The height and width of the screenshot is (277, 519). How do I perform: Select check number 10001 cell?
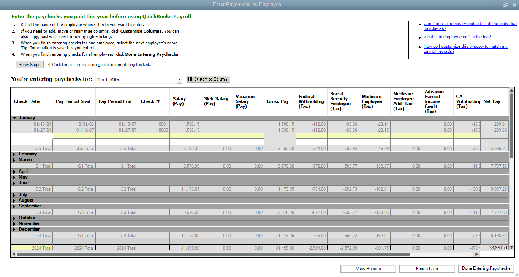click(154, 124)
